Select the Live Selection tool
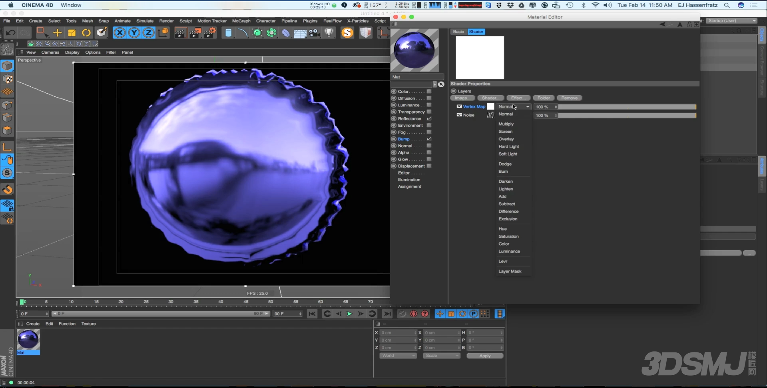The width and height of the screenshot is (767, 388). [42, 33]
